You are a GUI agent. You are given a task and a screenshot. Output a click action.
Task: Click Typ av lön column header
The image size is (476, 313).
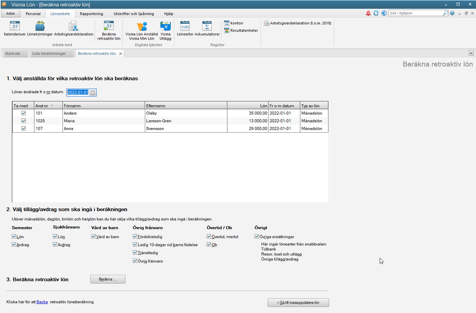[314, 106]
